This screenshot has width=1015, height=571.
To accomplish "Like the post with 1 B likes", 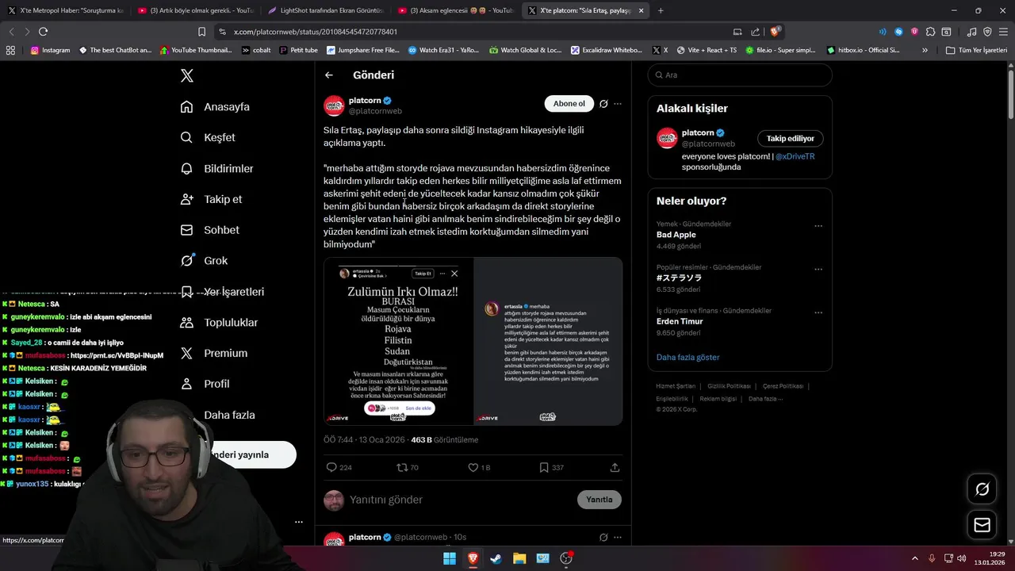I will click(479, 468).
